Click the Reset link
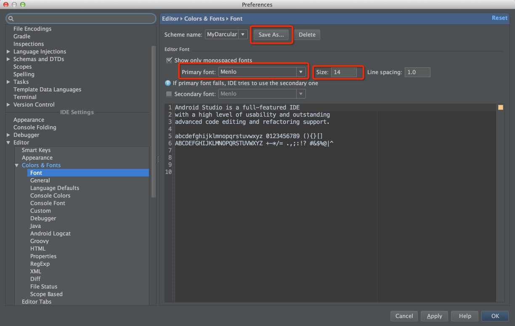 click(499, 18)
